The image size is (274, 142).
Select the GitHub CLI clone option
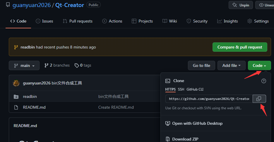tap(195, 89)
